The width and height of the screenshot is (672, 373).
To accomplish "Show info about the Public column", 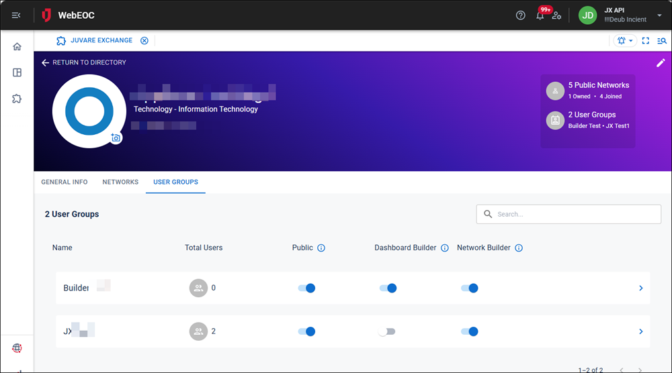I will point(321,248).
